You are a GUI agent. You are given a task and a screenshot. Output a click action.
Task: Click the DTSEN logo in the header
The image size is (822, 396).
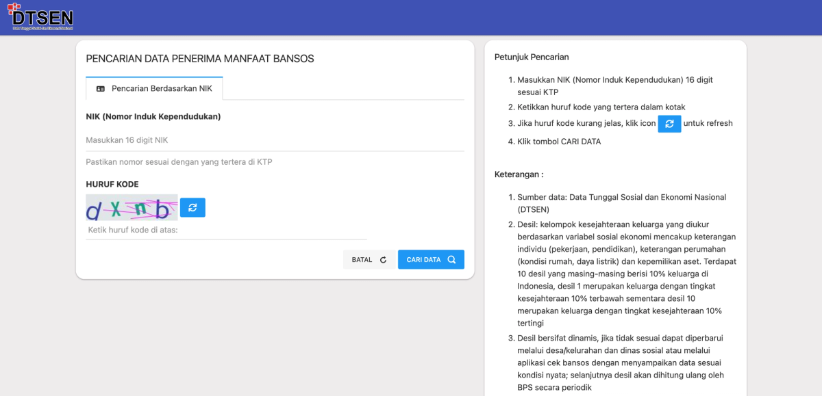(x=40, y=17)
